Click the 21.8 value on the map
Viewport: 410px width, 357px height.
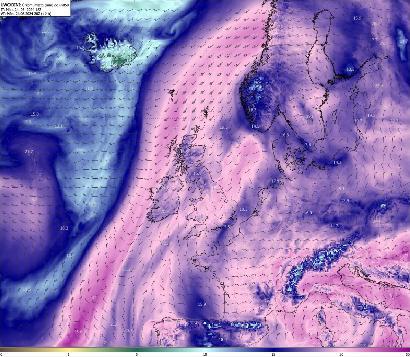114,324
